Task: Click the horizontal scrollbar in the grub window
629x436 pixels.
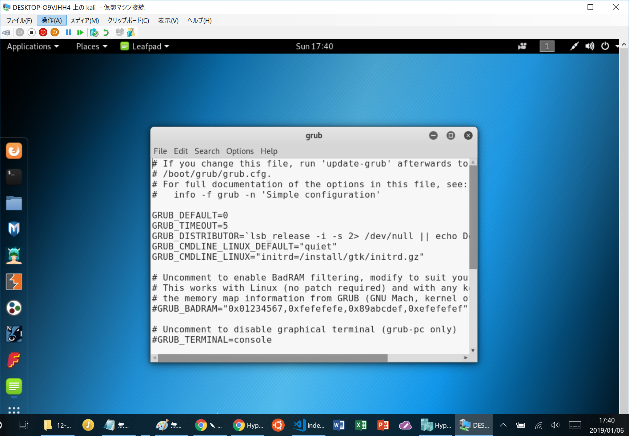Action: pyautogui.click(x=273, y=358)
